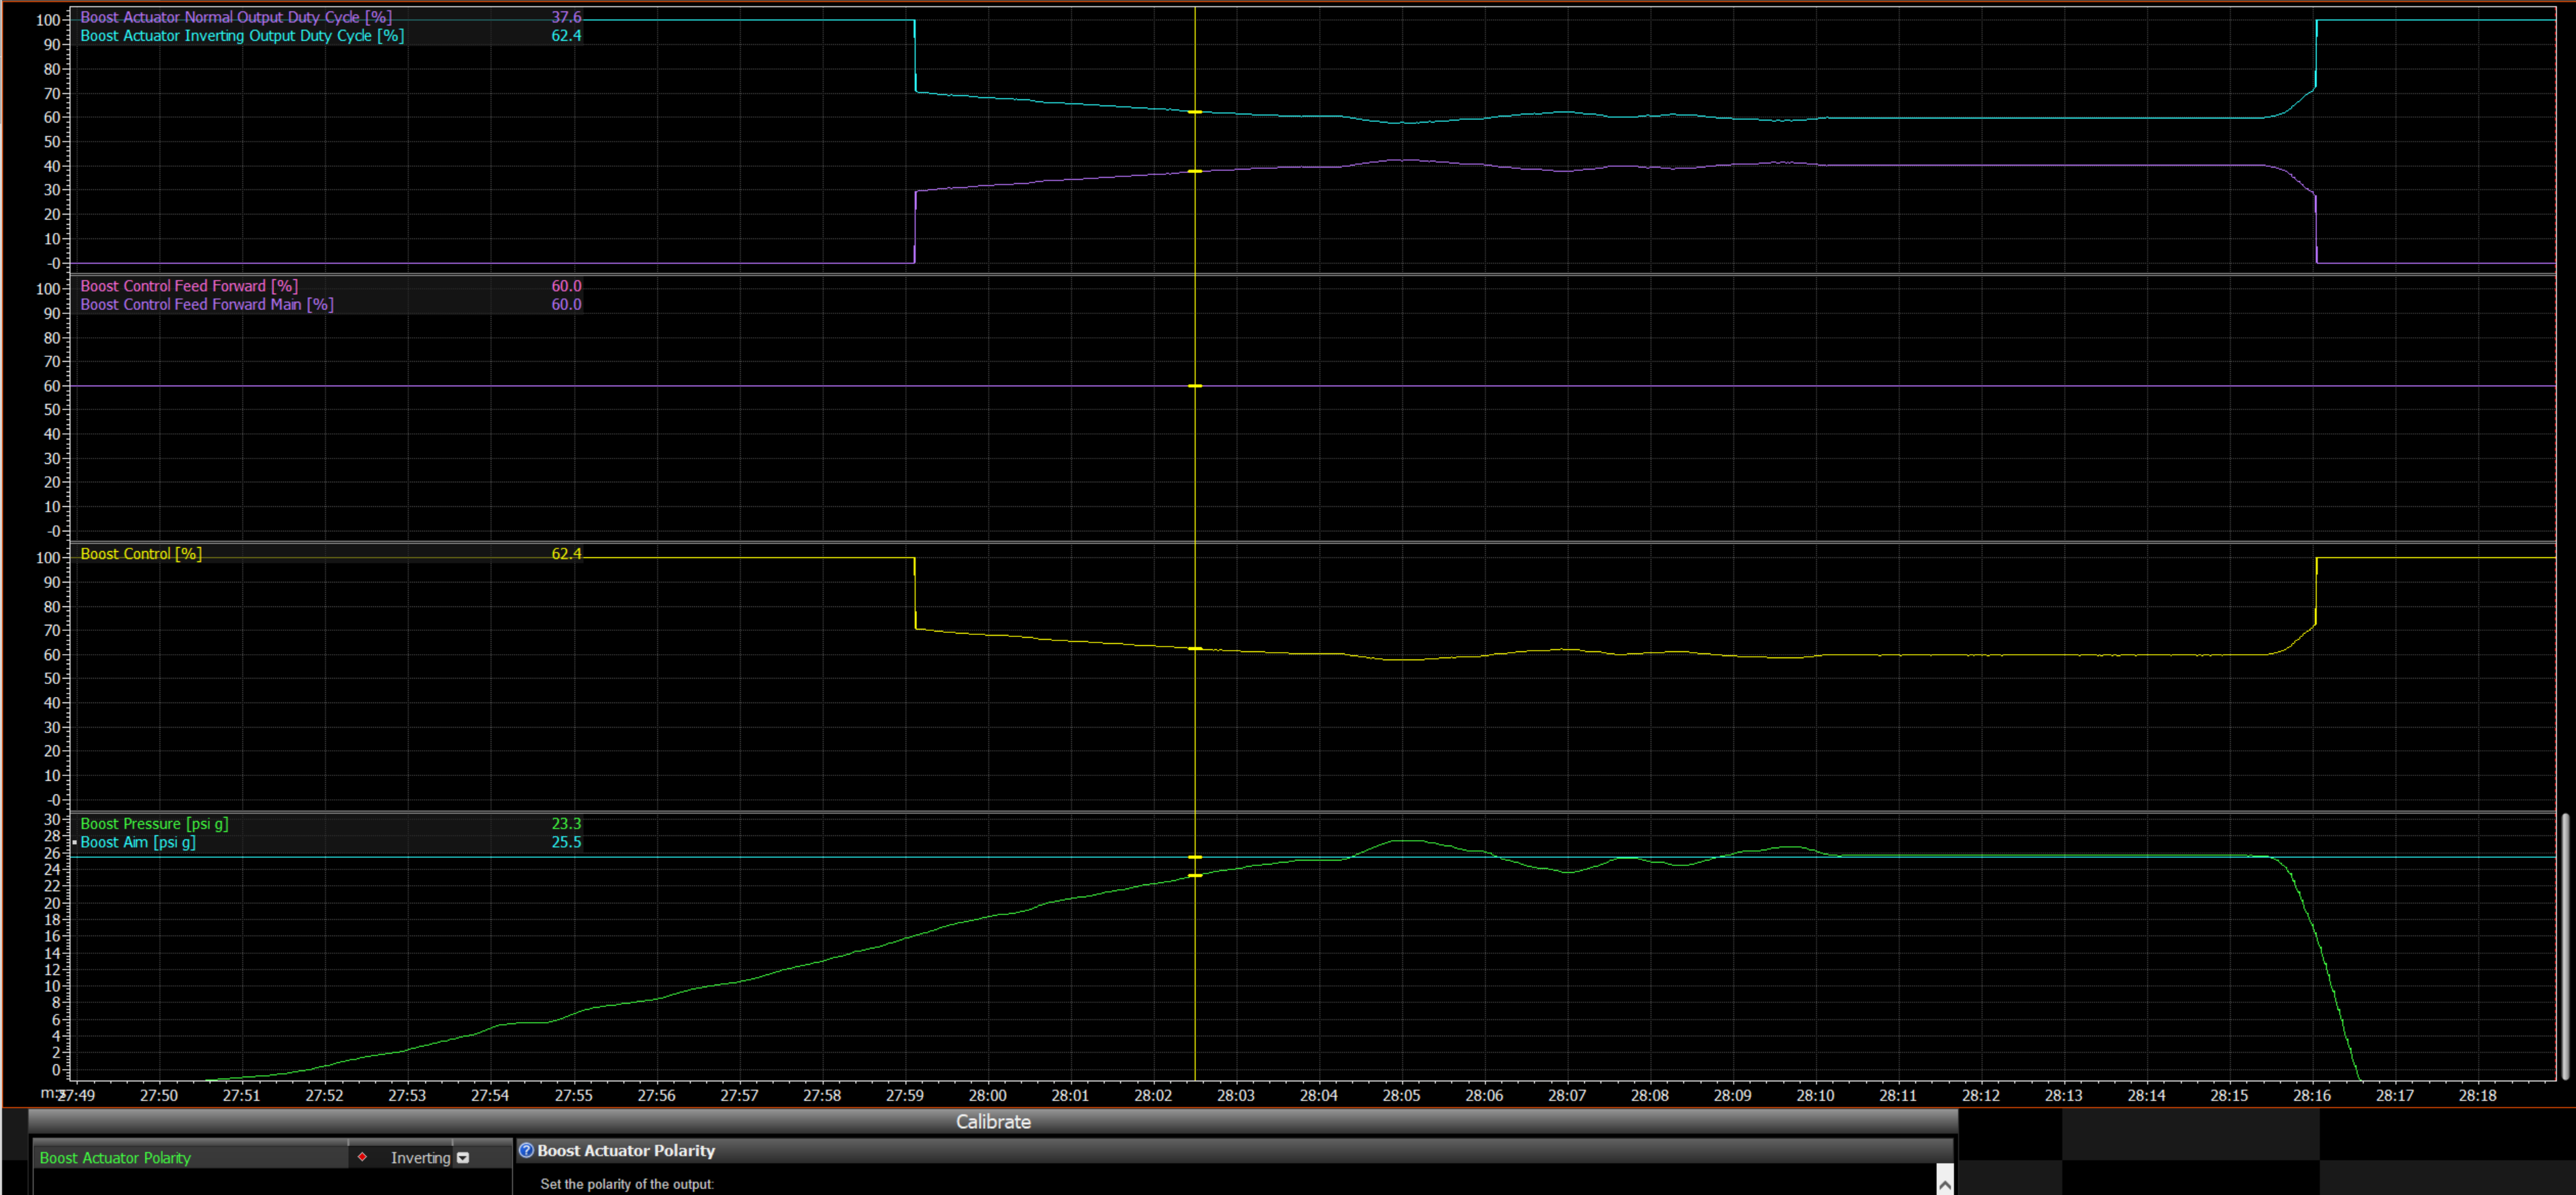The height and width of the screenshot is (1195, 2576).
Task: Select the Boost Pressure [psi g] legend
Action: 154,824
